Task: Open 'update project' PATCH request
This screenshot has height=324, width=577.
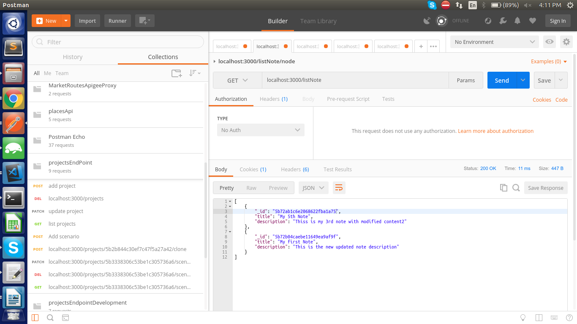Action: coord(115,211)
